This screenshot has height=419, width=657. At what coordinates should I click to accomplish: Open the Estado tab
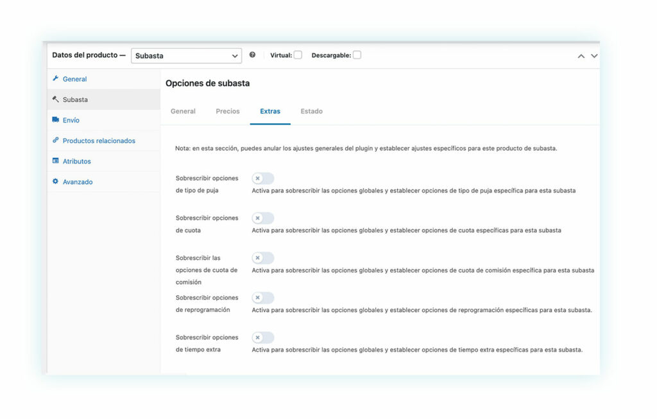point(311,110)
